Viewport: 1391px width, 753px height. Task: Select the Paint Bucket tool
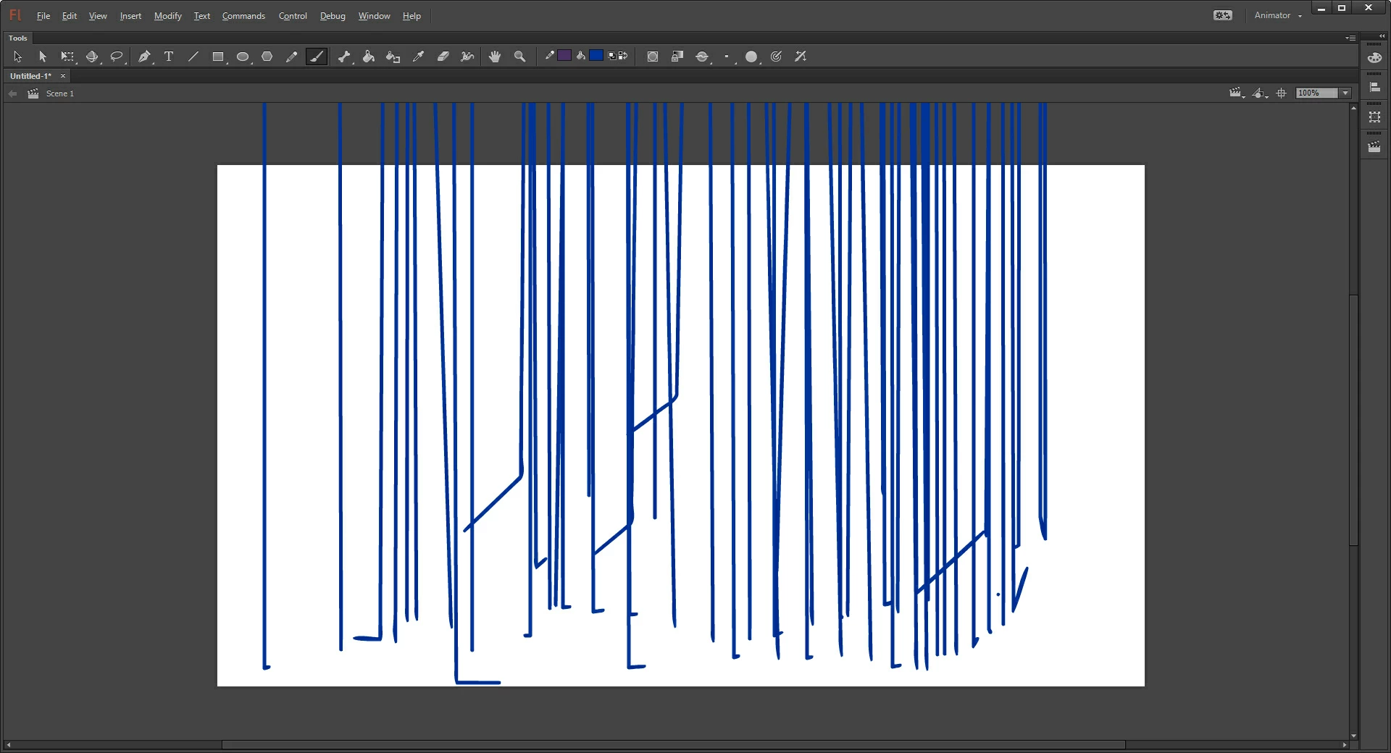tap(369, 56)
